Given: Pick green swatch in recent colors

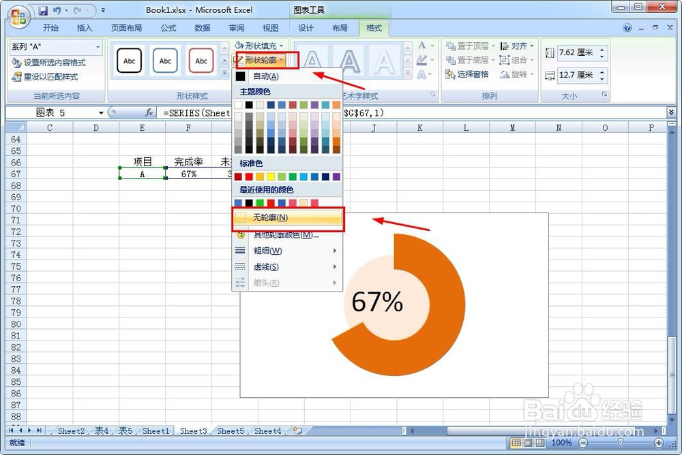Looking at the screenshot, I should [x=260, y=203].
